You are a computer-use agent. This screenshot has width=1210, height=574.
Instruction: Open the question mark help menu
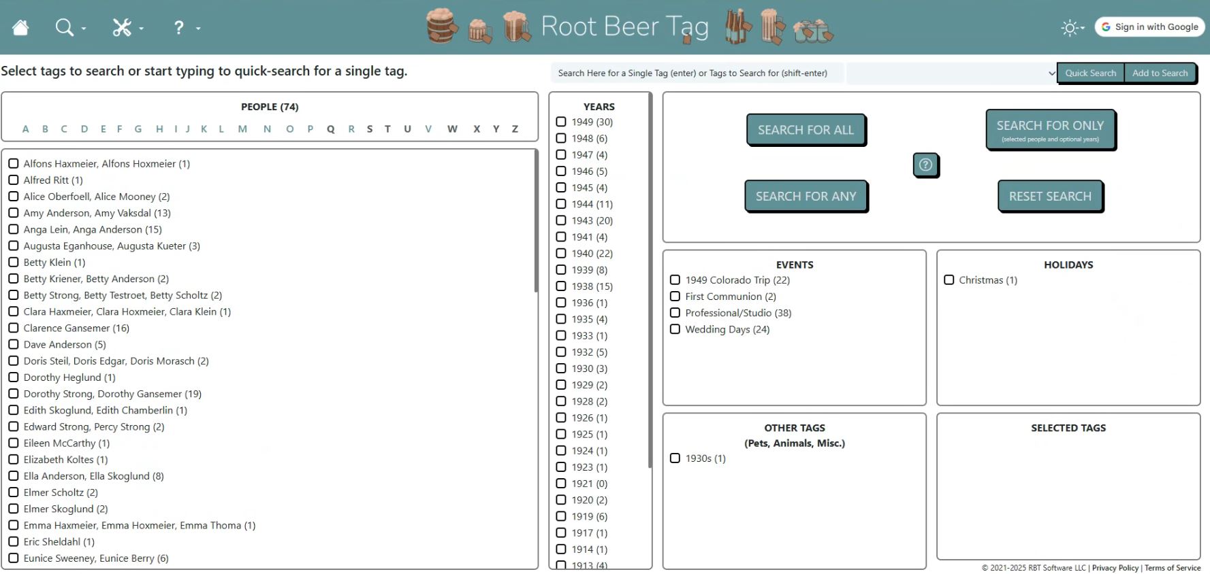(x=186, y=28)
